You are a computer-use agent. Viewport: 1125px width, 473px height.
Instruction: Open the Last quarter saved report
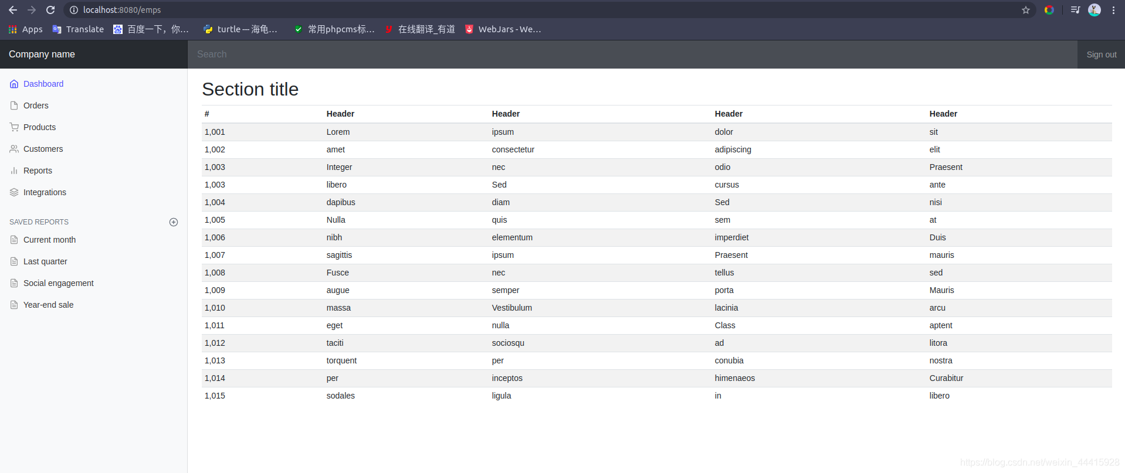pyautogui.click(x=45, y=261)
